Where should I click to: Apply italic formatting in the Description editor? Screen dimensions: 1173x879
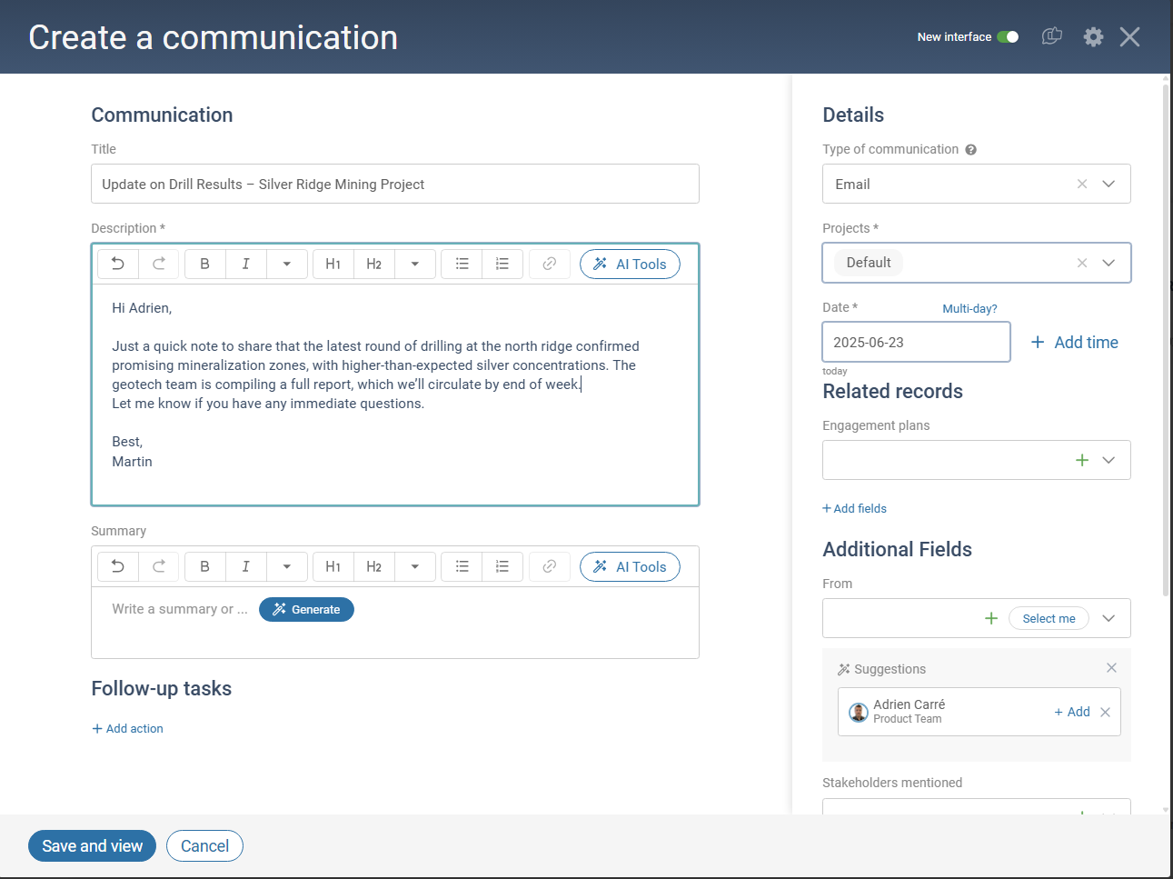pos(245,264)
